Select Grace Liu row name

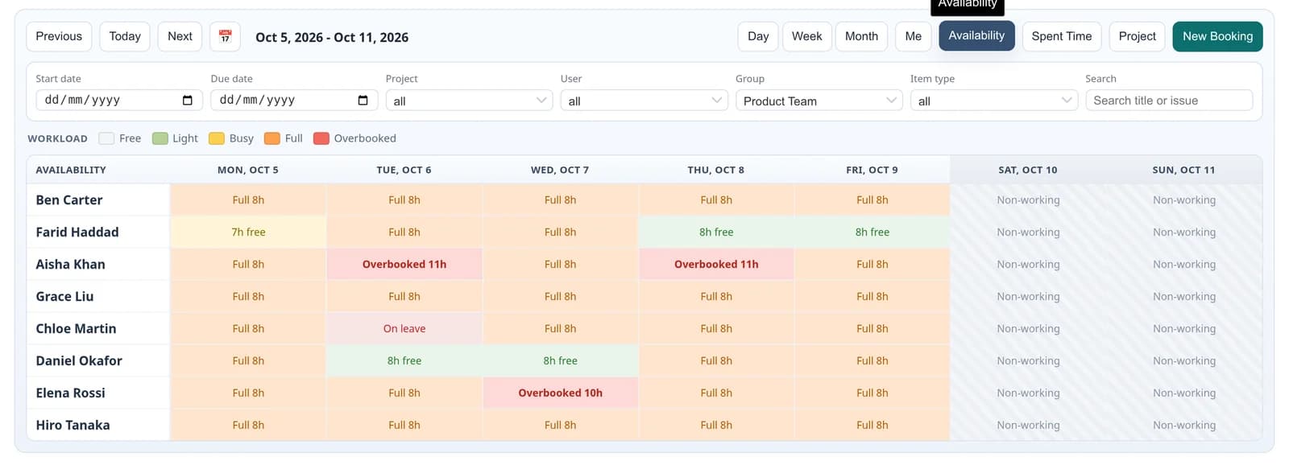pyautogui.click(x=64, y=297)
